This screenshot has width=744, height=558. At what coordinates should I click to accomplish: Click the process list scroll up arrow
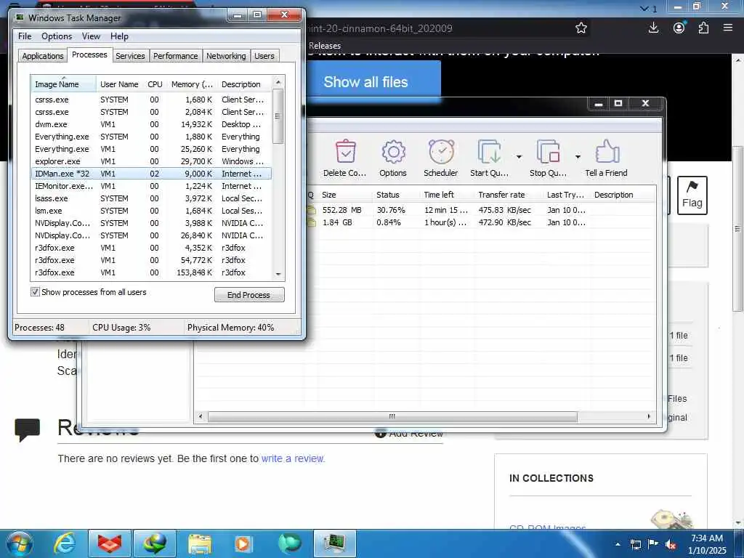278,83
